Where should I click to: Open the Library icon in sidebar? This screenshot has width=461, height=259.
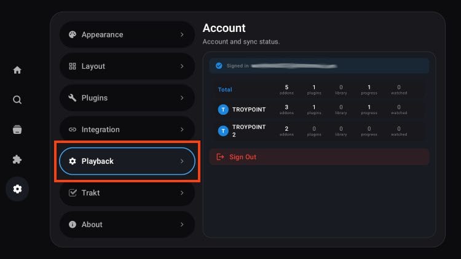pyautogui.click(x=17, y=129)
